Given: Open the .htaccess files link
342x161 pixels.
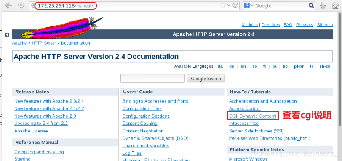Looking at the screenshot, I should point(243,123).
